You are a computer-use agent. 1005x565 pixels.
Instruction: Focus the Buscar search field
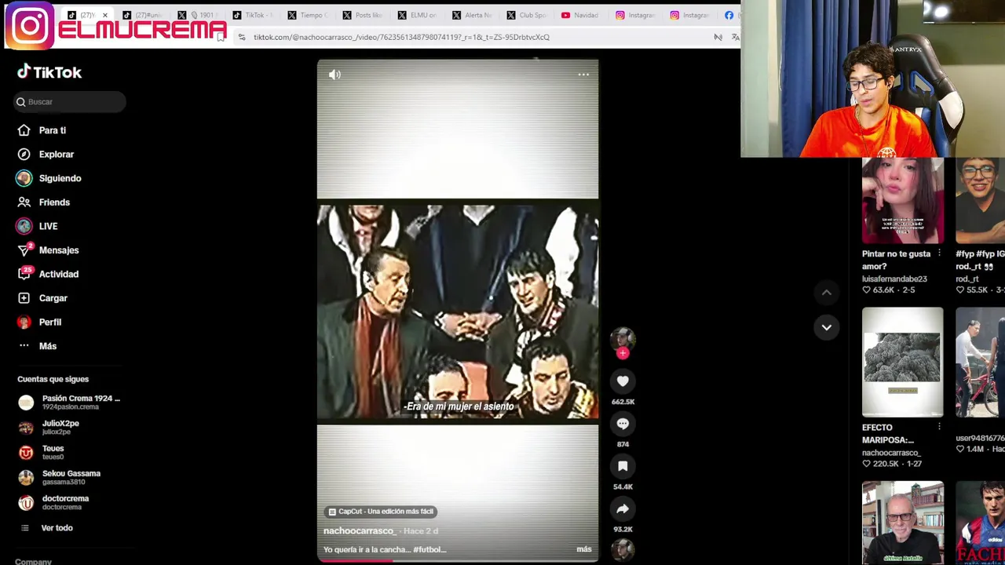70,102
